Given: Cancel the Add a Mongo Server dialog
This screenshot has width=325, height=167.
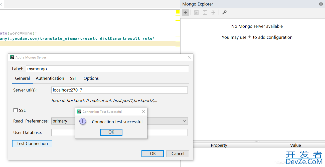Looking at the screenshot, I should 178,153.
